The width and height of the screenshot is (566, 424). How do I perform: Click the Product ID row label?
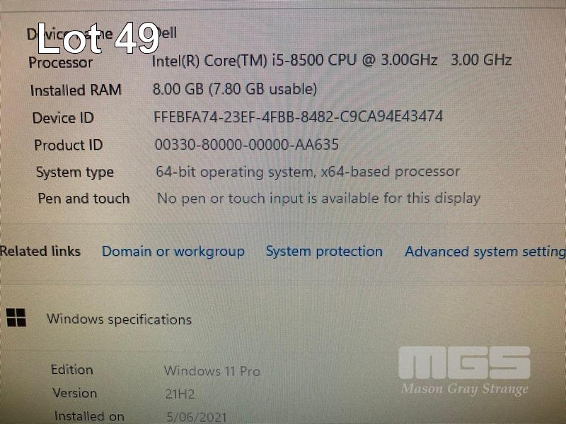[x=68, y=145]
